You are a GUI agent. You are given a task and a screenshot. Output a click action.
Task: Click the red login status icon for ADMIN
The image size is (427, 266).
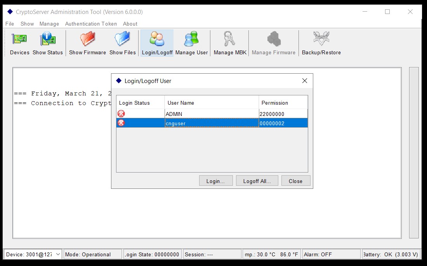[x=121, y=114]
